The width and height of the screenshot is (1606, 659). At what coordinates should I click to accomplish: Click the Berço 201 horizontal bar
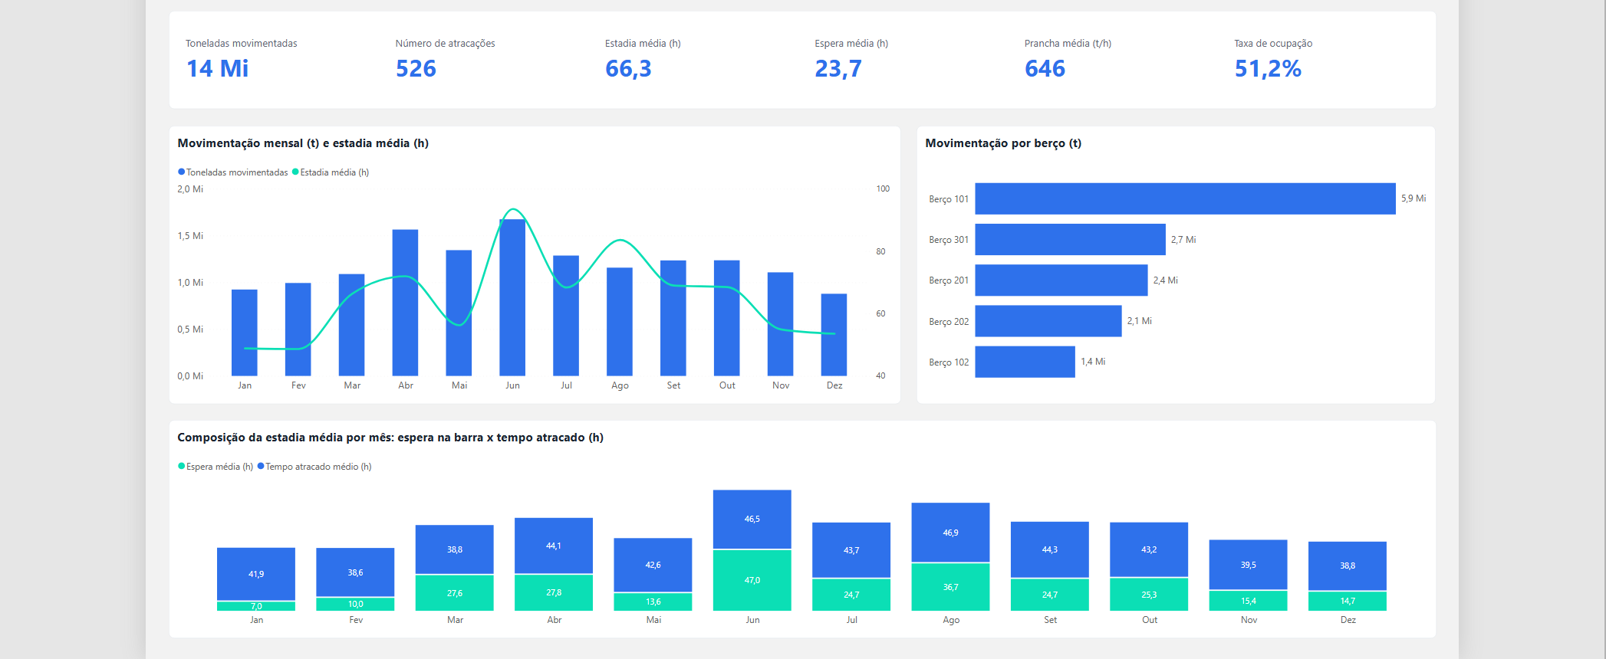tap(1061, 280)
